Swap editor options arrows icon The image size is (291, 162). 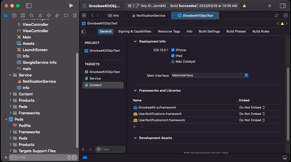tap(276, 15)
